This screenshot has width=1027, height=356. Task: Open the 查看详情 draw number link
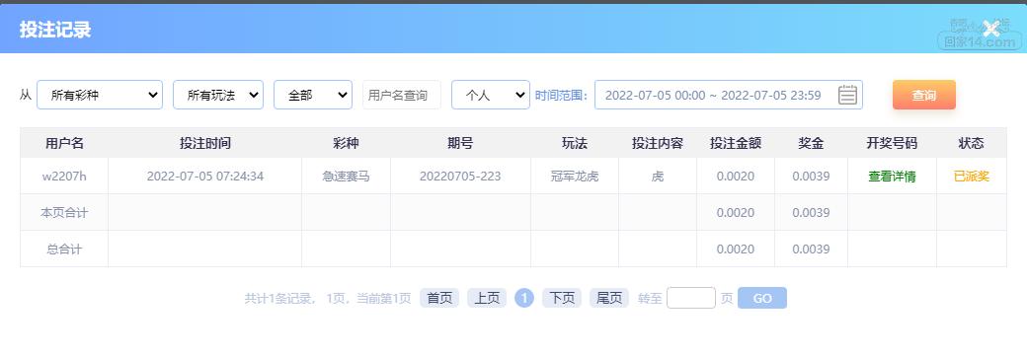click(x=892, y=177)
